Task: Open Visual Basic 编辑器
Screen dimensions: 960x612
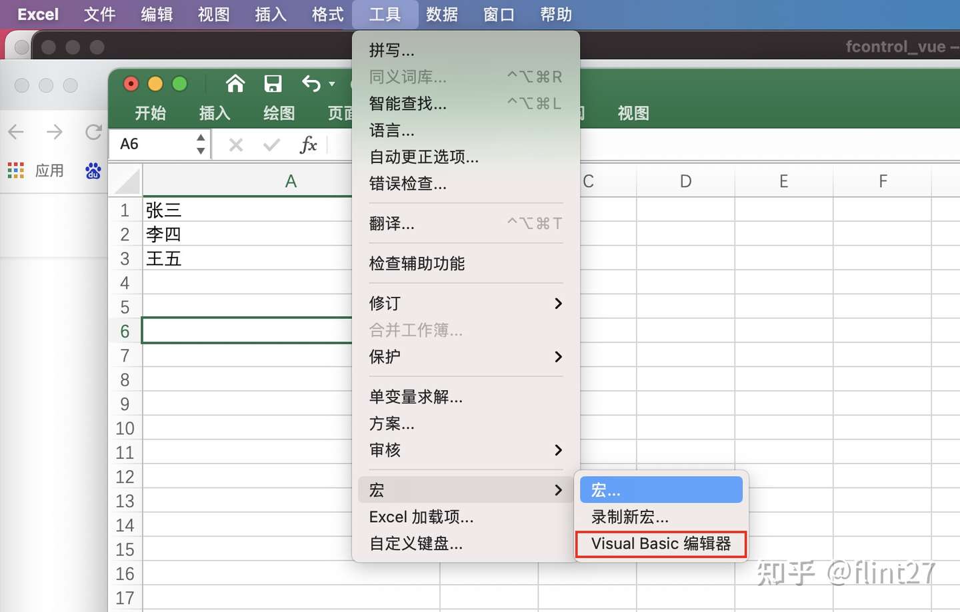Action: [661, 543]
